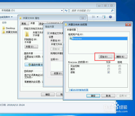Viewport: 135px width, 116px height.
Task: Check Allow for Full Control (完全控制)
Action: [109, 66]
